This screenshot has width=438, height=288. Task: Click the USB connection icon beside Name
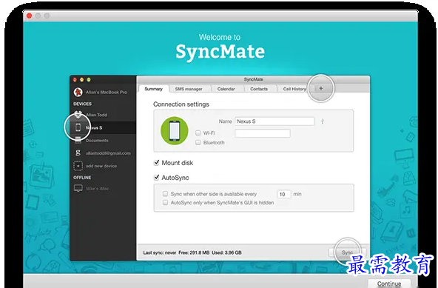coord(323,121)
